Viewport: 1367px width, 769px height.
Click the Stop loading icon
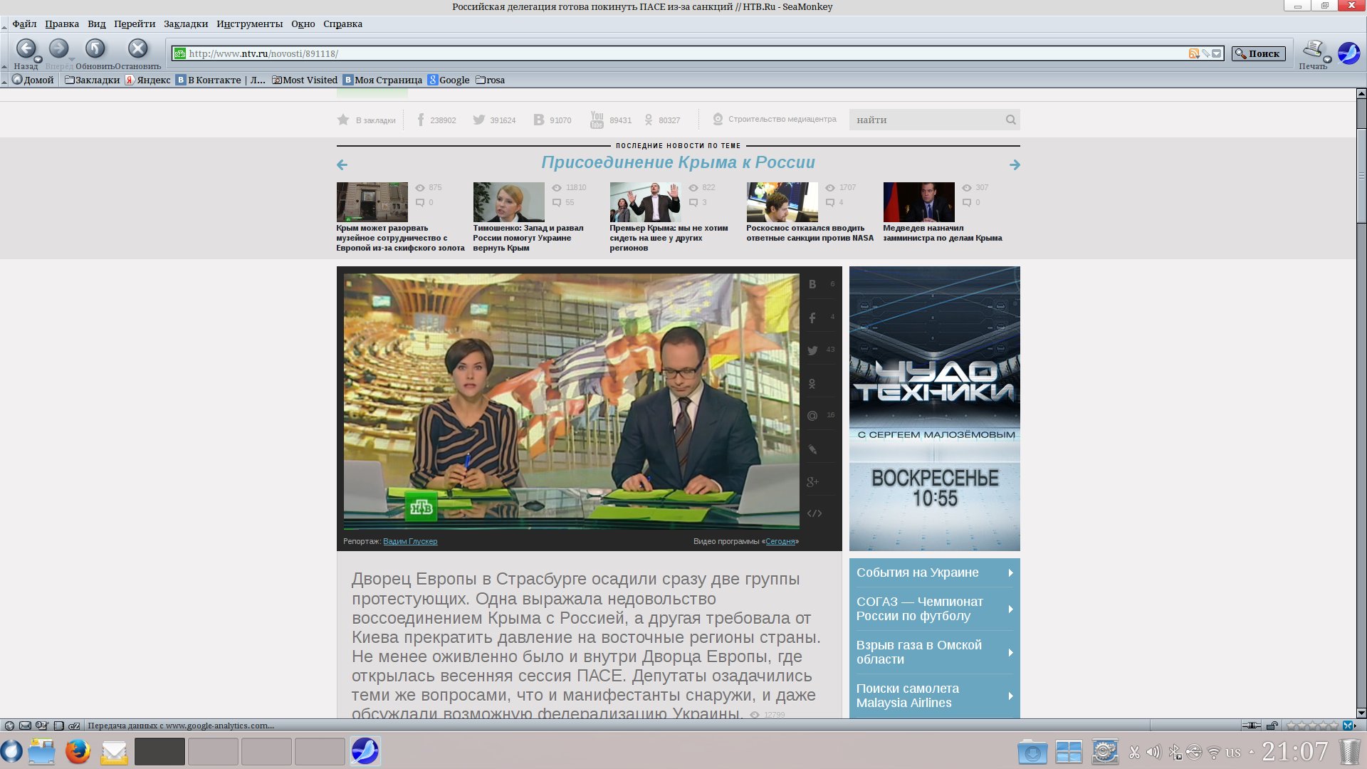137,49
